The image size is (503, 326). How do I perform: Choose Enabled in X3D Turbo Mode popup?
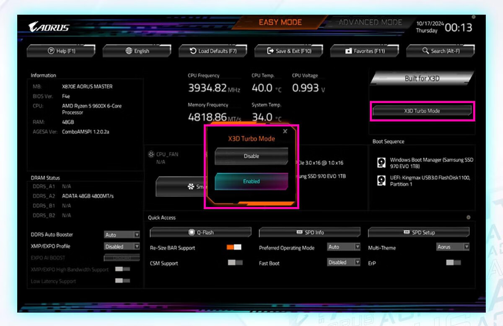(251, 181)
